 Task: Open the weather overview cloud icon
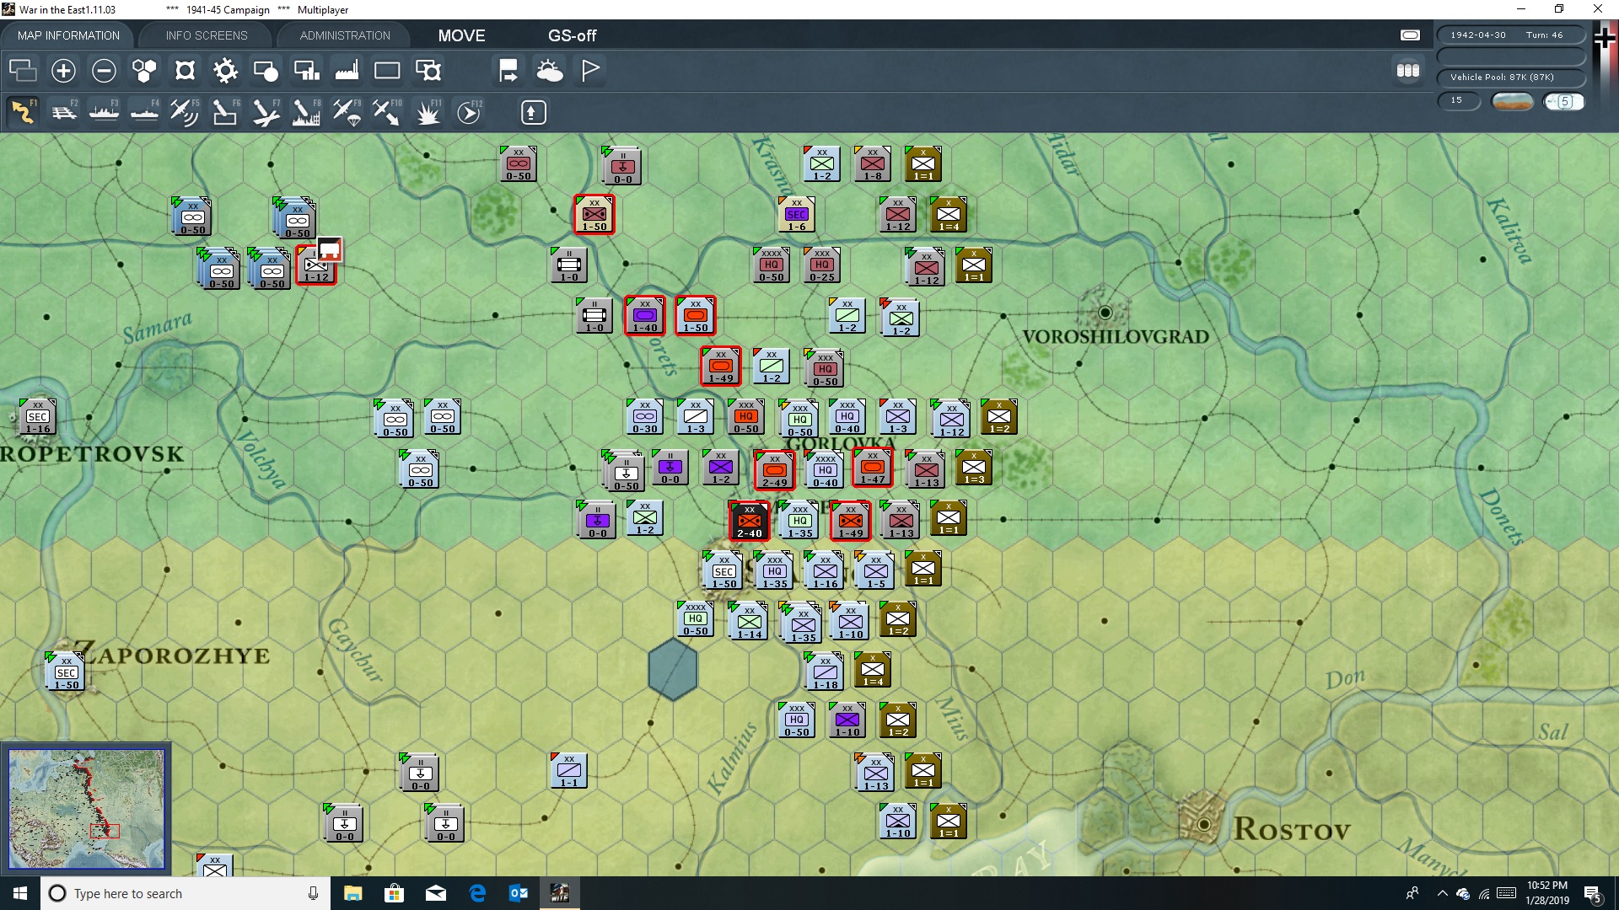(550, 71)
